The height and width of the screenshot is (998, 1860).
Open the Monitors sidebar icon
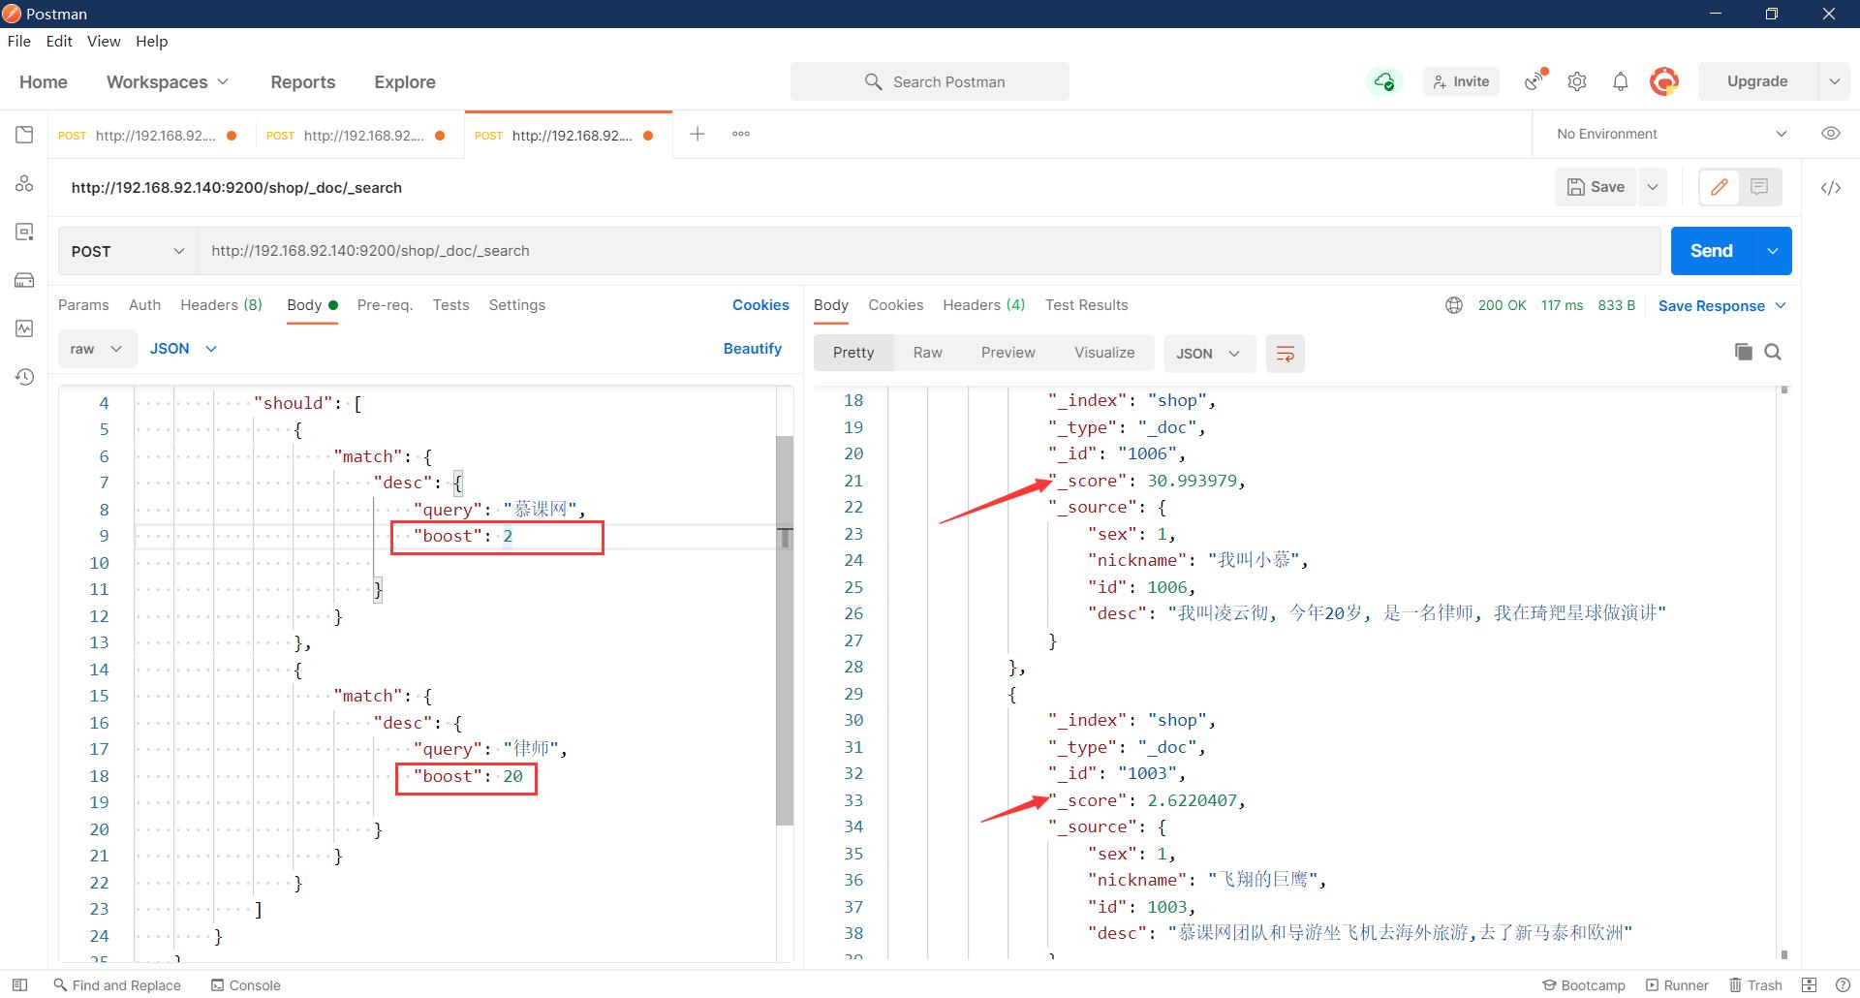(24, 328)
